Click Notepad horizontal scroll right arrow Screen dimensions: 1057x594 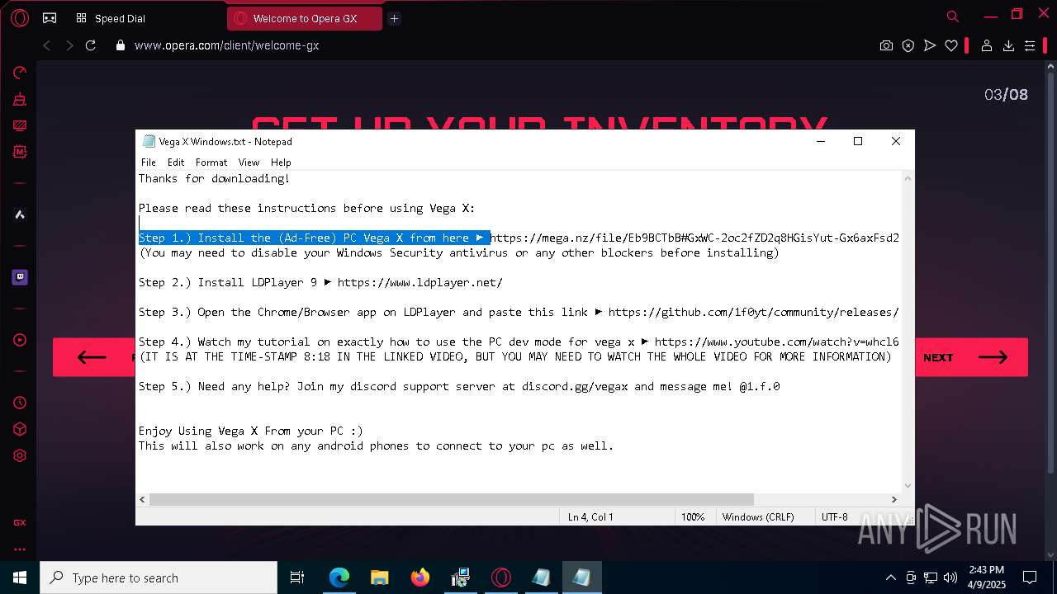893,499
